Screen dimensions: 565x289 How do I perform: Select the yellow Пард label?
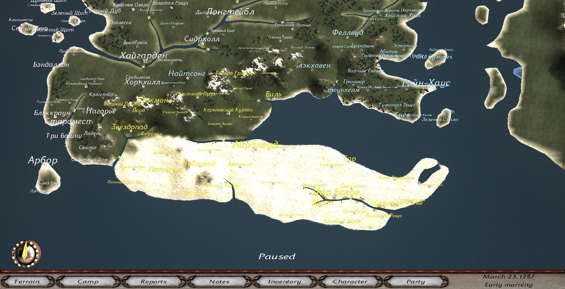click(x=139, y=110)
